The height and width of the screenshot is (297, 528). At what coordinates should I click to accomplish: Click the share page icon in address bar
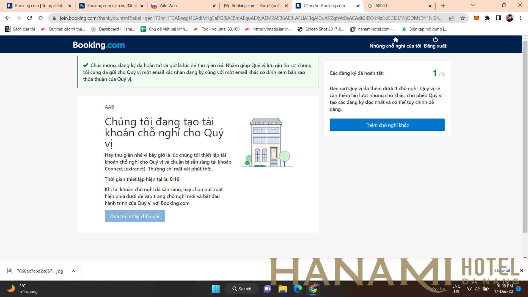pyautogui.click(x=452, y=18)
